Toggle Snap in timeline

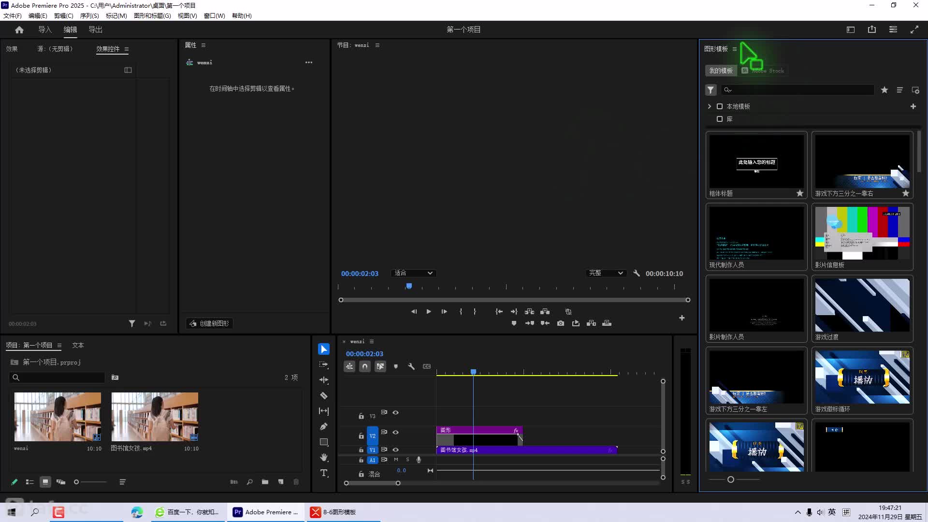(x=365, y=366)
